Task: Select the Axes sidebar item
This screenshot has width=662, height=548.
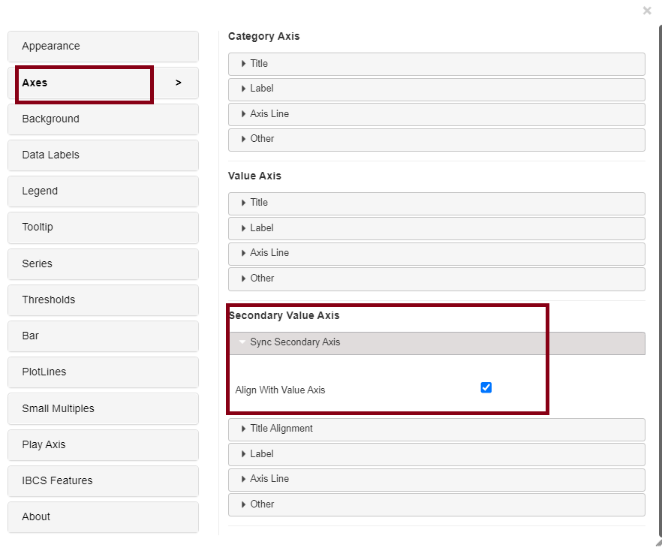Action: point(103,83)
